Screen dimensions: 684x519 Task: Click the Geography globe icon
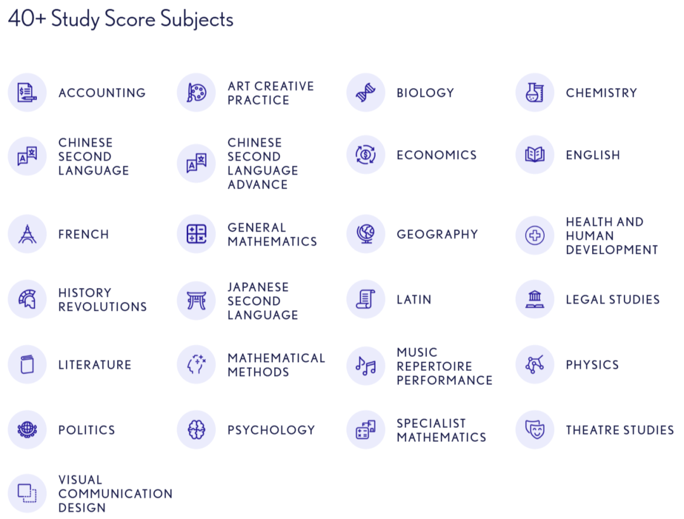point(365,234)
